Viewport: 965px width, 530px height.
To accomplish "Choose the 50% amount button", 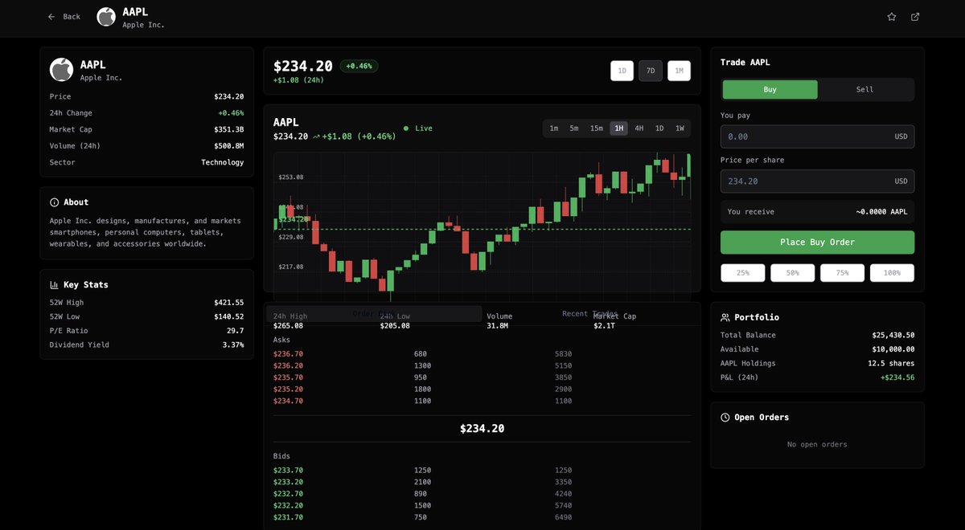I will pos(793,273).
